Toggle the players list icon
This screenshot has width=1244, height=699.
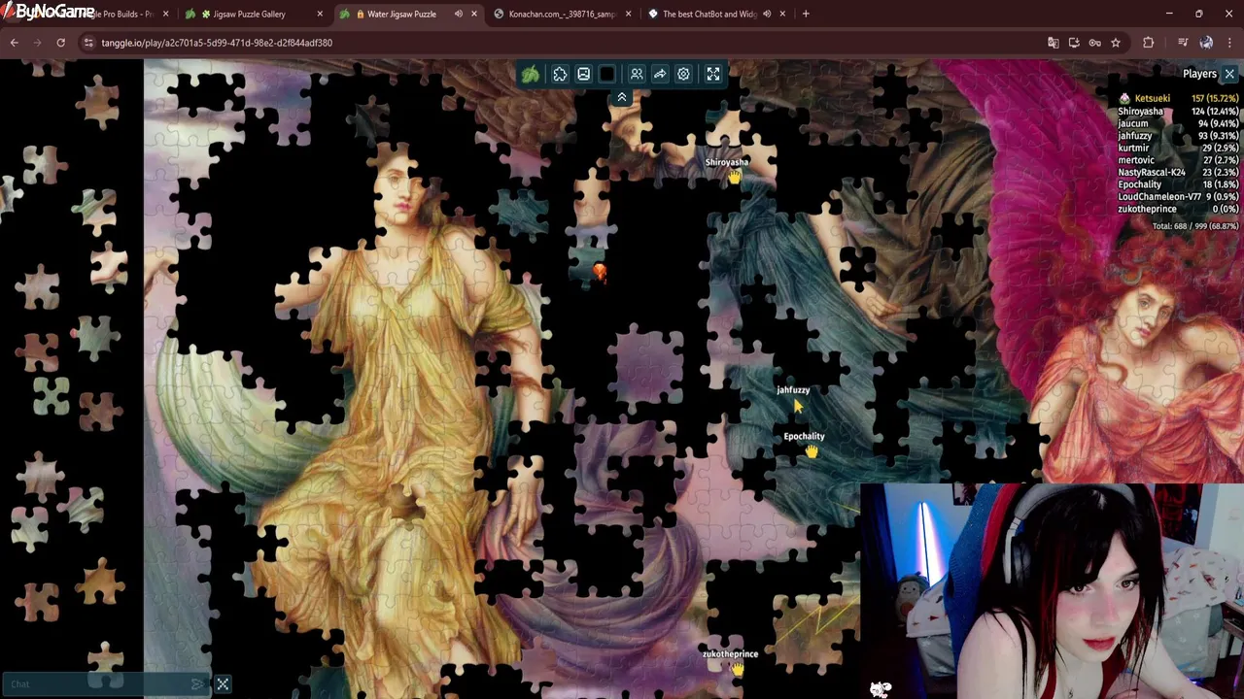(637, 75)
